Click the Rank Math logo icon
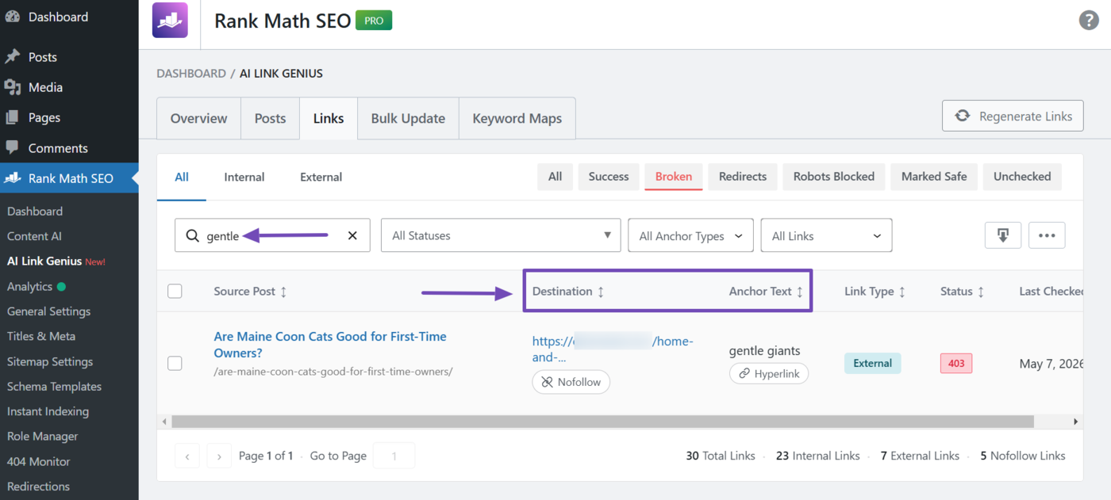This screenshot has height=500, width=1111. pyautogui.click(x=170, y=20)
